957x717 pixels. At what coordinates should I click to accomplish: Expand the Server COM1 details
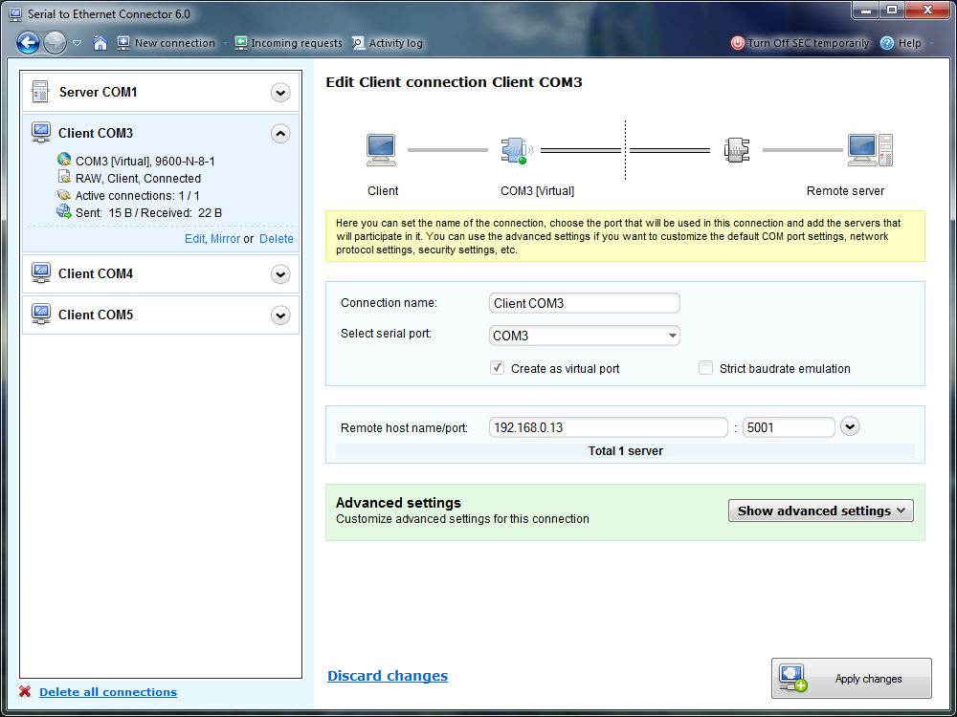pos(280,93)
